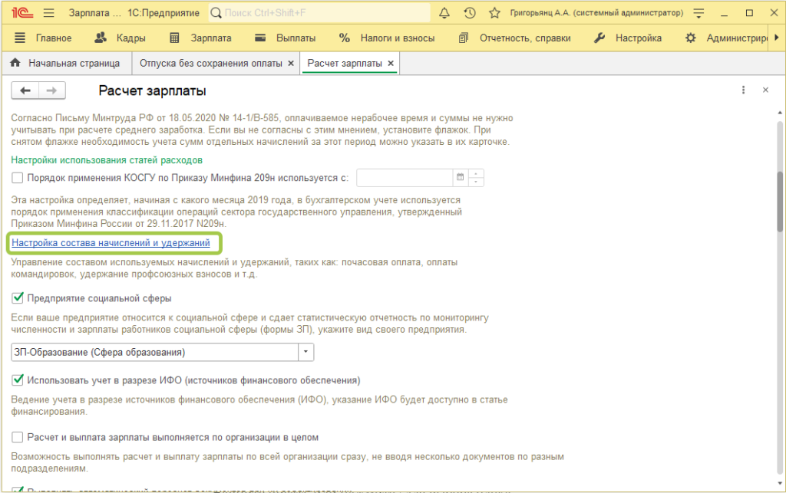Enable the KOSGU order by Приказ 209н checkbox

point(18,178)
